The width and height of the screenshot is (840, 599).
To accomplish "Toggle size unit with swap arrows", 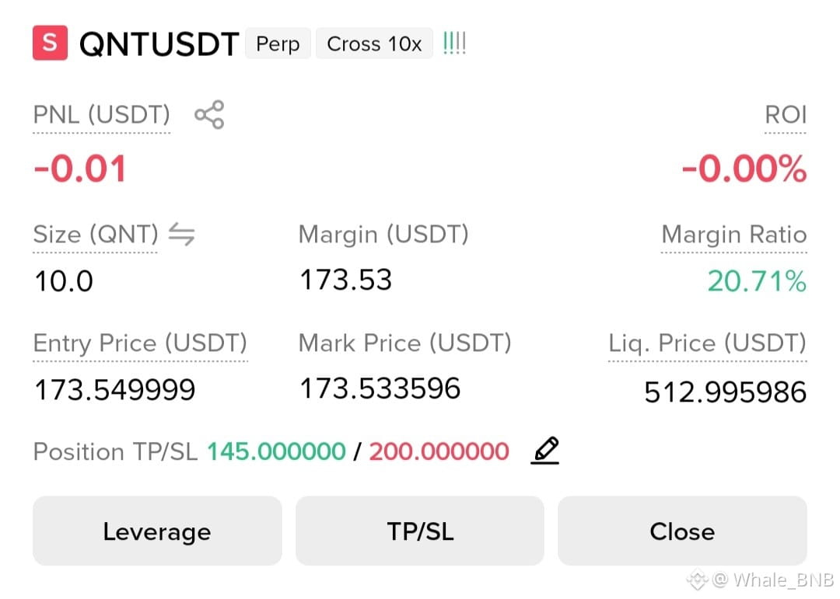I will pos(181,235).
